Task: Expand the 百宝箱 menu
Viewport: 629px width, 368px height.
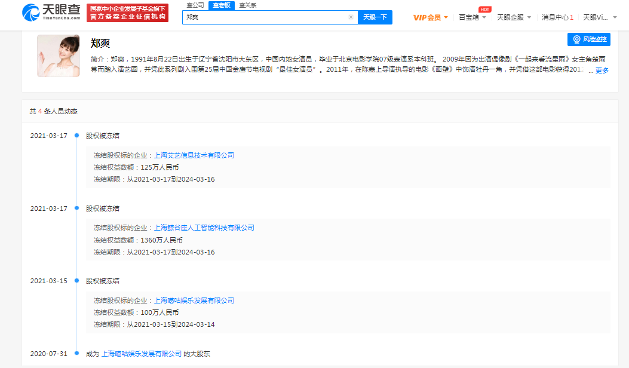Action: point(472,17)
